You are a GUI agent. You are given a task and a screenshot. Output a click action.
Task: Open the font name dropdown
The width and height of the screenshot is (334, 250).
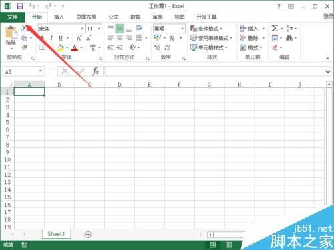[82, 29]
